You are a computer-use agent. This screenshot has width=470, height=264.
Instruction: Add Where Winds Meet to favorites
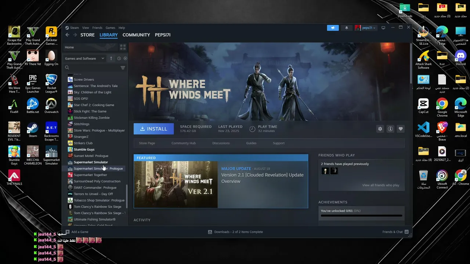(x=401, y=129)
